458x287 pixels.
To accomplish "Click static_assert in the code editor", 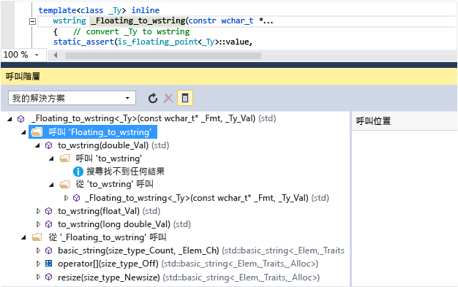I will (83, 42).
